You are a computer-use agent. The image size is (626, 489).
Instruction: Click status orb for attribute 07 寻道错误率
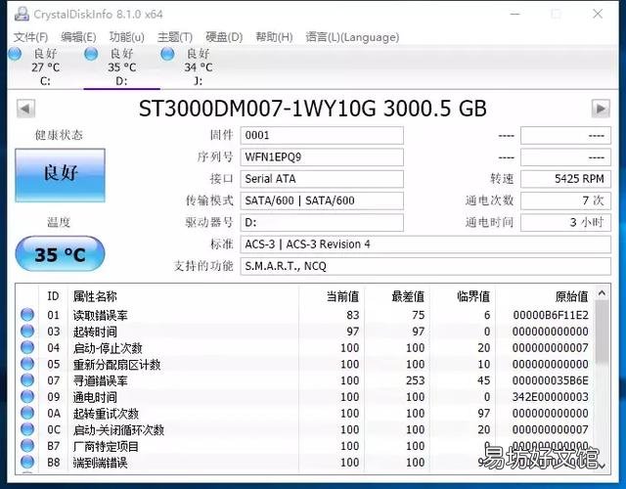[27, 380]
